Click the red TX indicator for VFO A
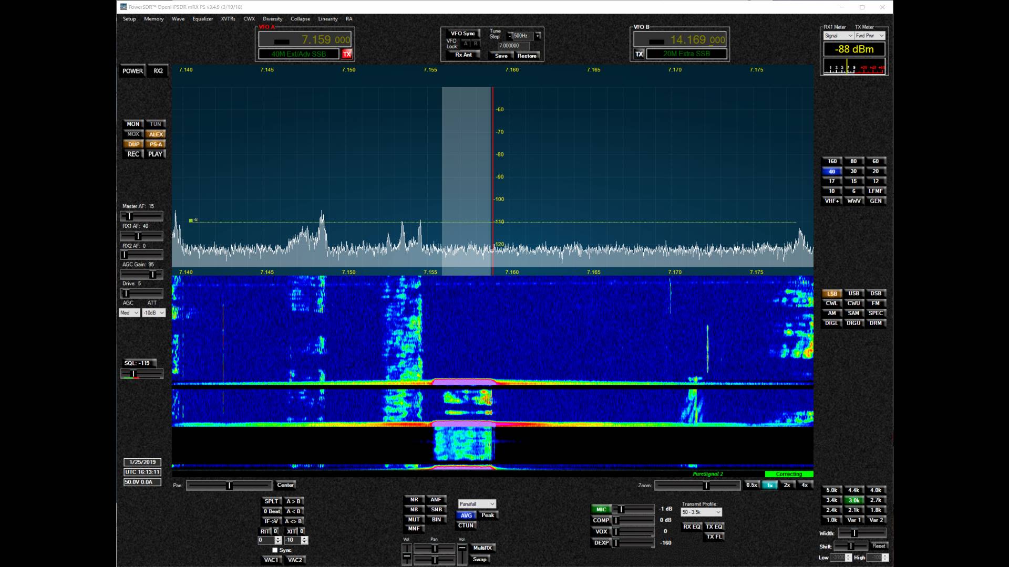 click(347, 54)
